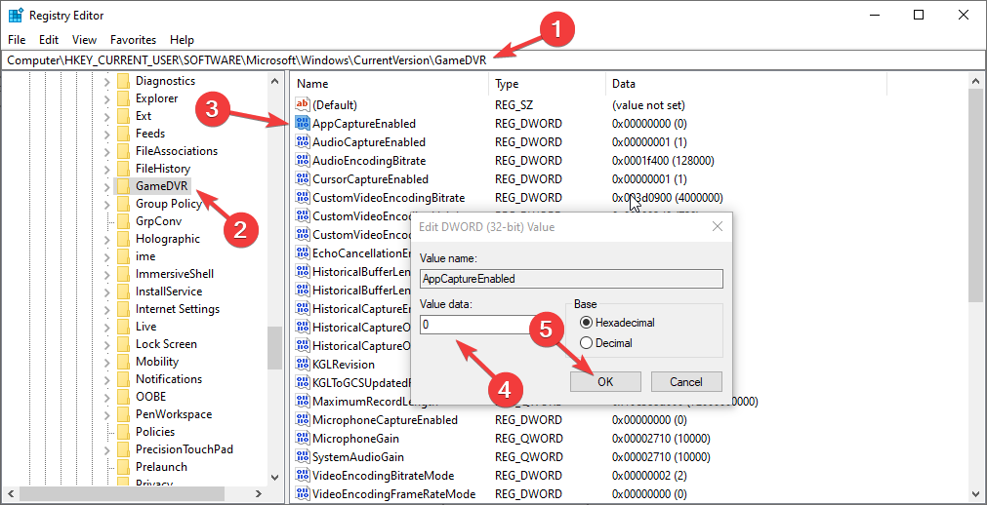
Task: Cancel the Edit DWORD dialog
Action: pos(686,382)
